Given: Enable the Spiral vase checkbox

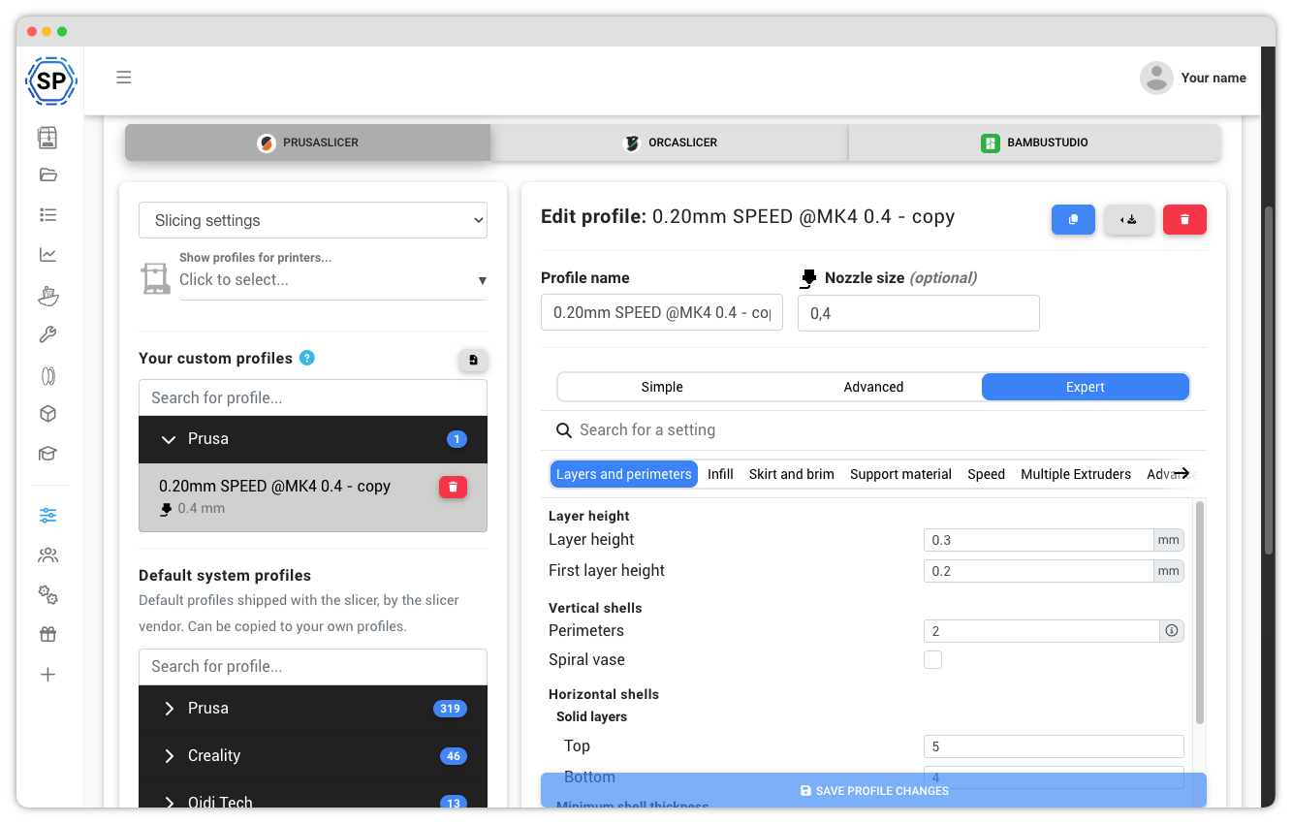Looking at the screenshot, I should click(932, 659).
